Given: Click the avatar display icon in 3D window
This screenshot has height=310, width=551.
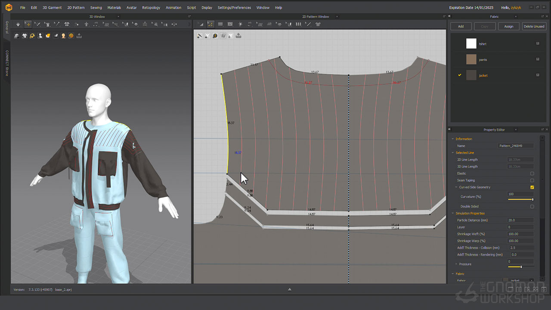Looking at the screenshot, I should 40,36.
